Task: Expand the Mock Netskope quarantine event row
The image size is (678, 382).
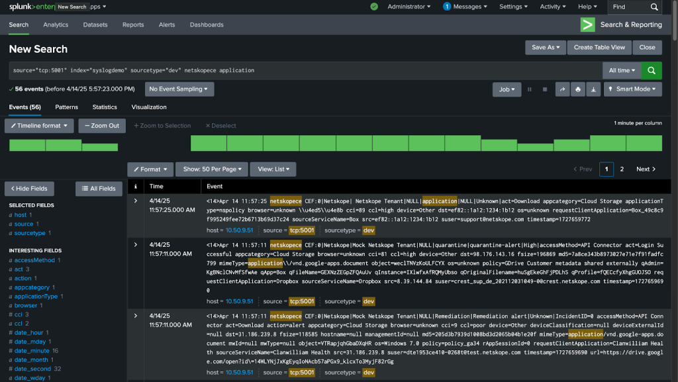Action: 135,244
